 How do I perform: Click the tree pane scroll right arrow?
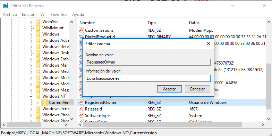coord(66,125)
